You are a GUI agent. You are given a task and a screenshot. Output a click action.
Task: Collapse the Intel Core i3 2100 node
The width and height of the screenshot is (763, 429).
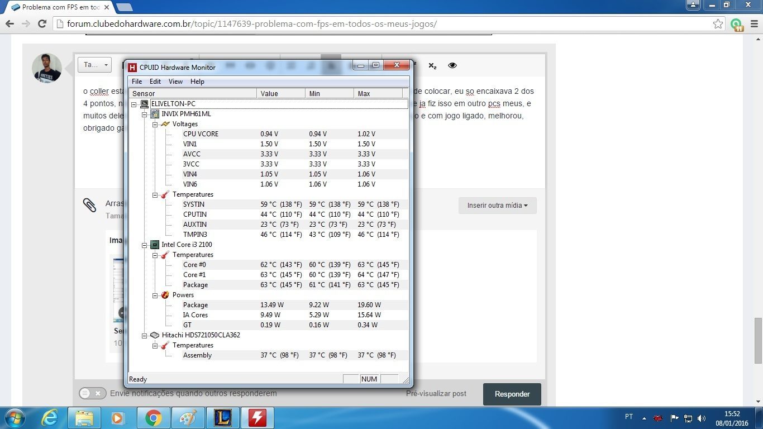click(x=145, y=245)
